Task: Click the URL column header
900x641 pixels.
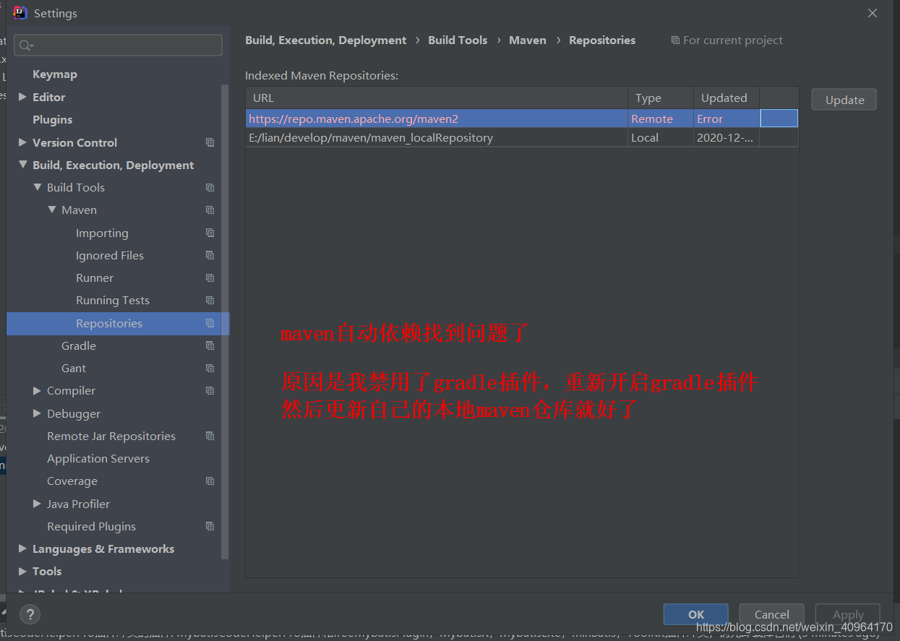Action: click(x=437, y=98)
